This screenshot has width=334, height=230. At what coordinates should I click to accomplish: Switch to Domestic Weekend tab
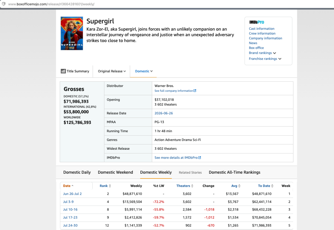tap(116, 172)
